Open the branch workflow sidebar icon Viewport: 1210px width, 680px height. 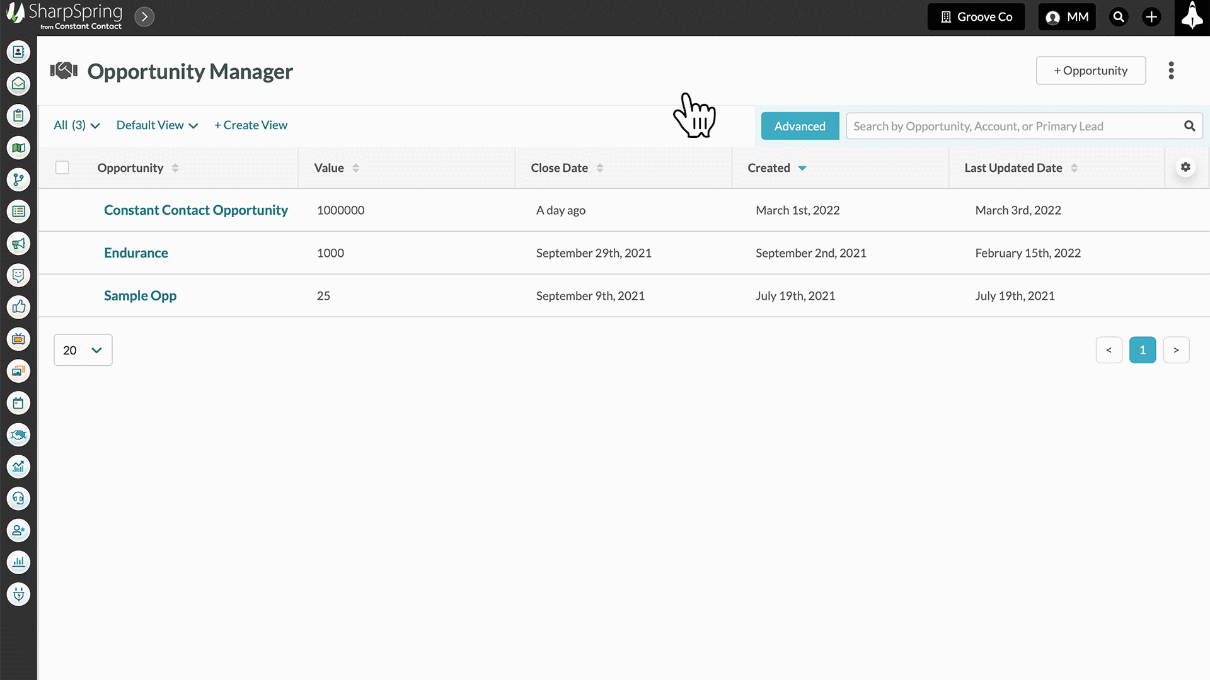click(18, 179)
